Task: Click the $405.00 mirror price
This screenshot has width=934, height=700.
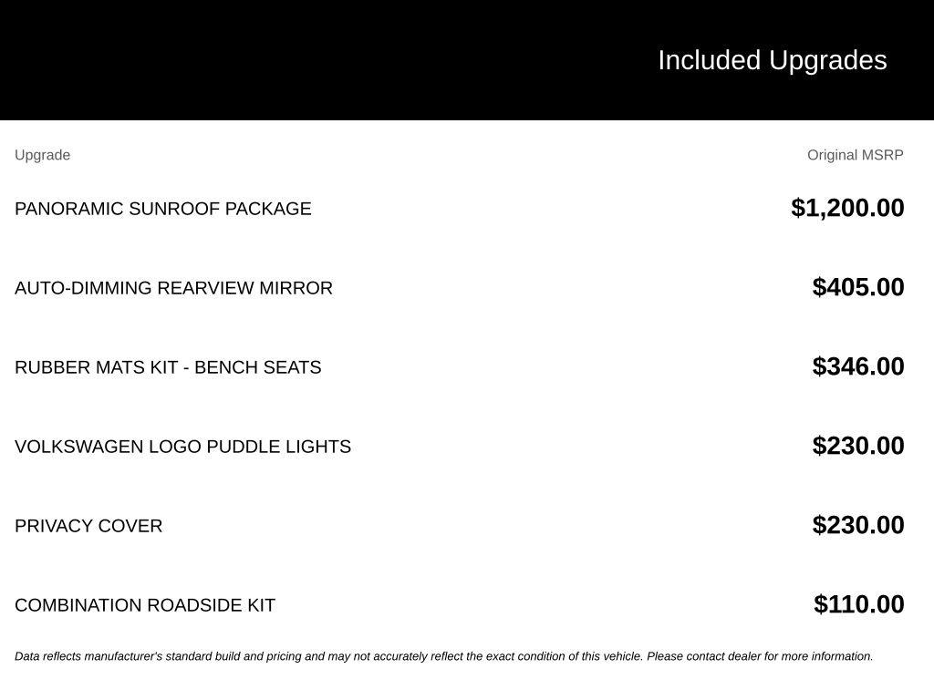Action: pyautogui.click(x=857, y=287)
